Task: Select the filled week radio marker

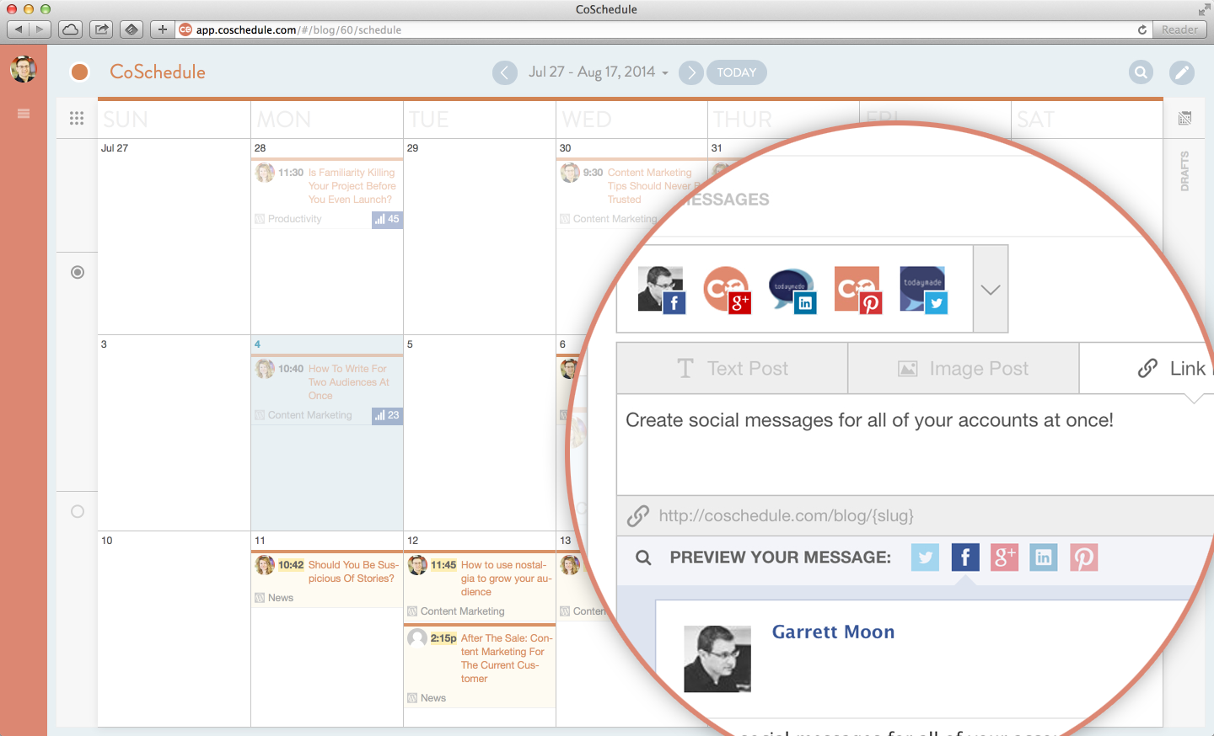Action: 78,272
